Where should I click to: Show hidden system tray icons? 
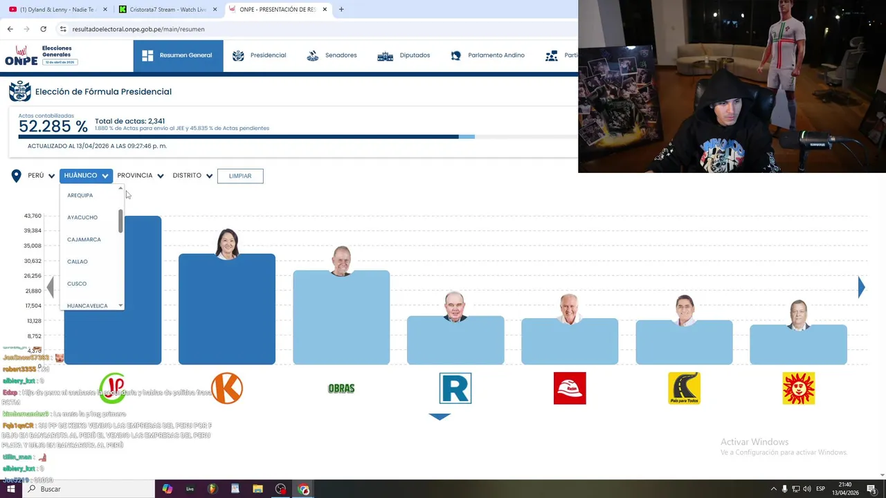click(773, 489)
